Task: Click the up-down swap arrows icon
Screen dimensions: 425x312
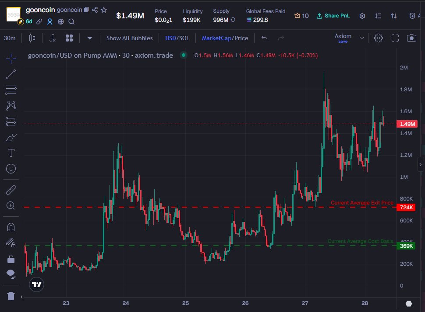Action: pos(394,16)
